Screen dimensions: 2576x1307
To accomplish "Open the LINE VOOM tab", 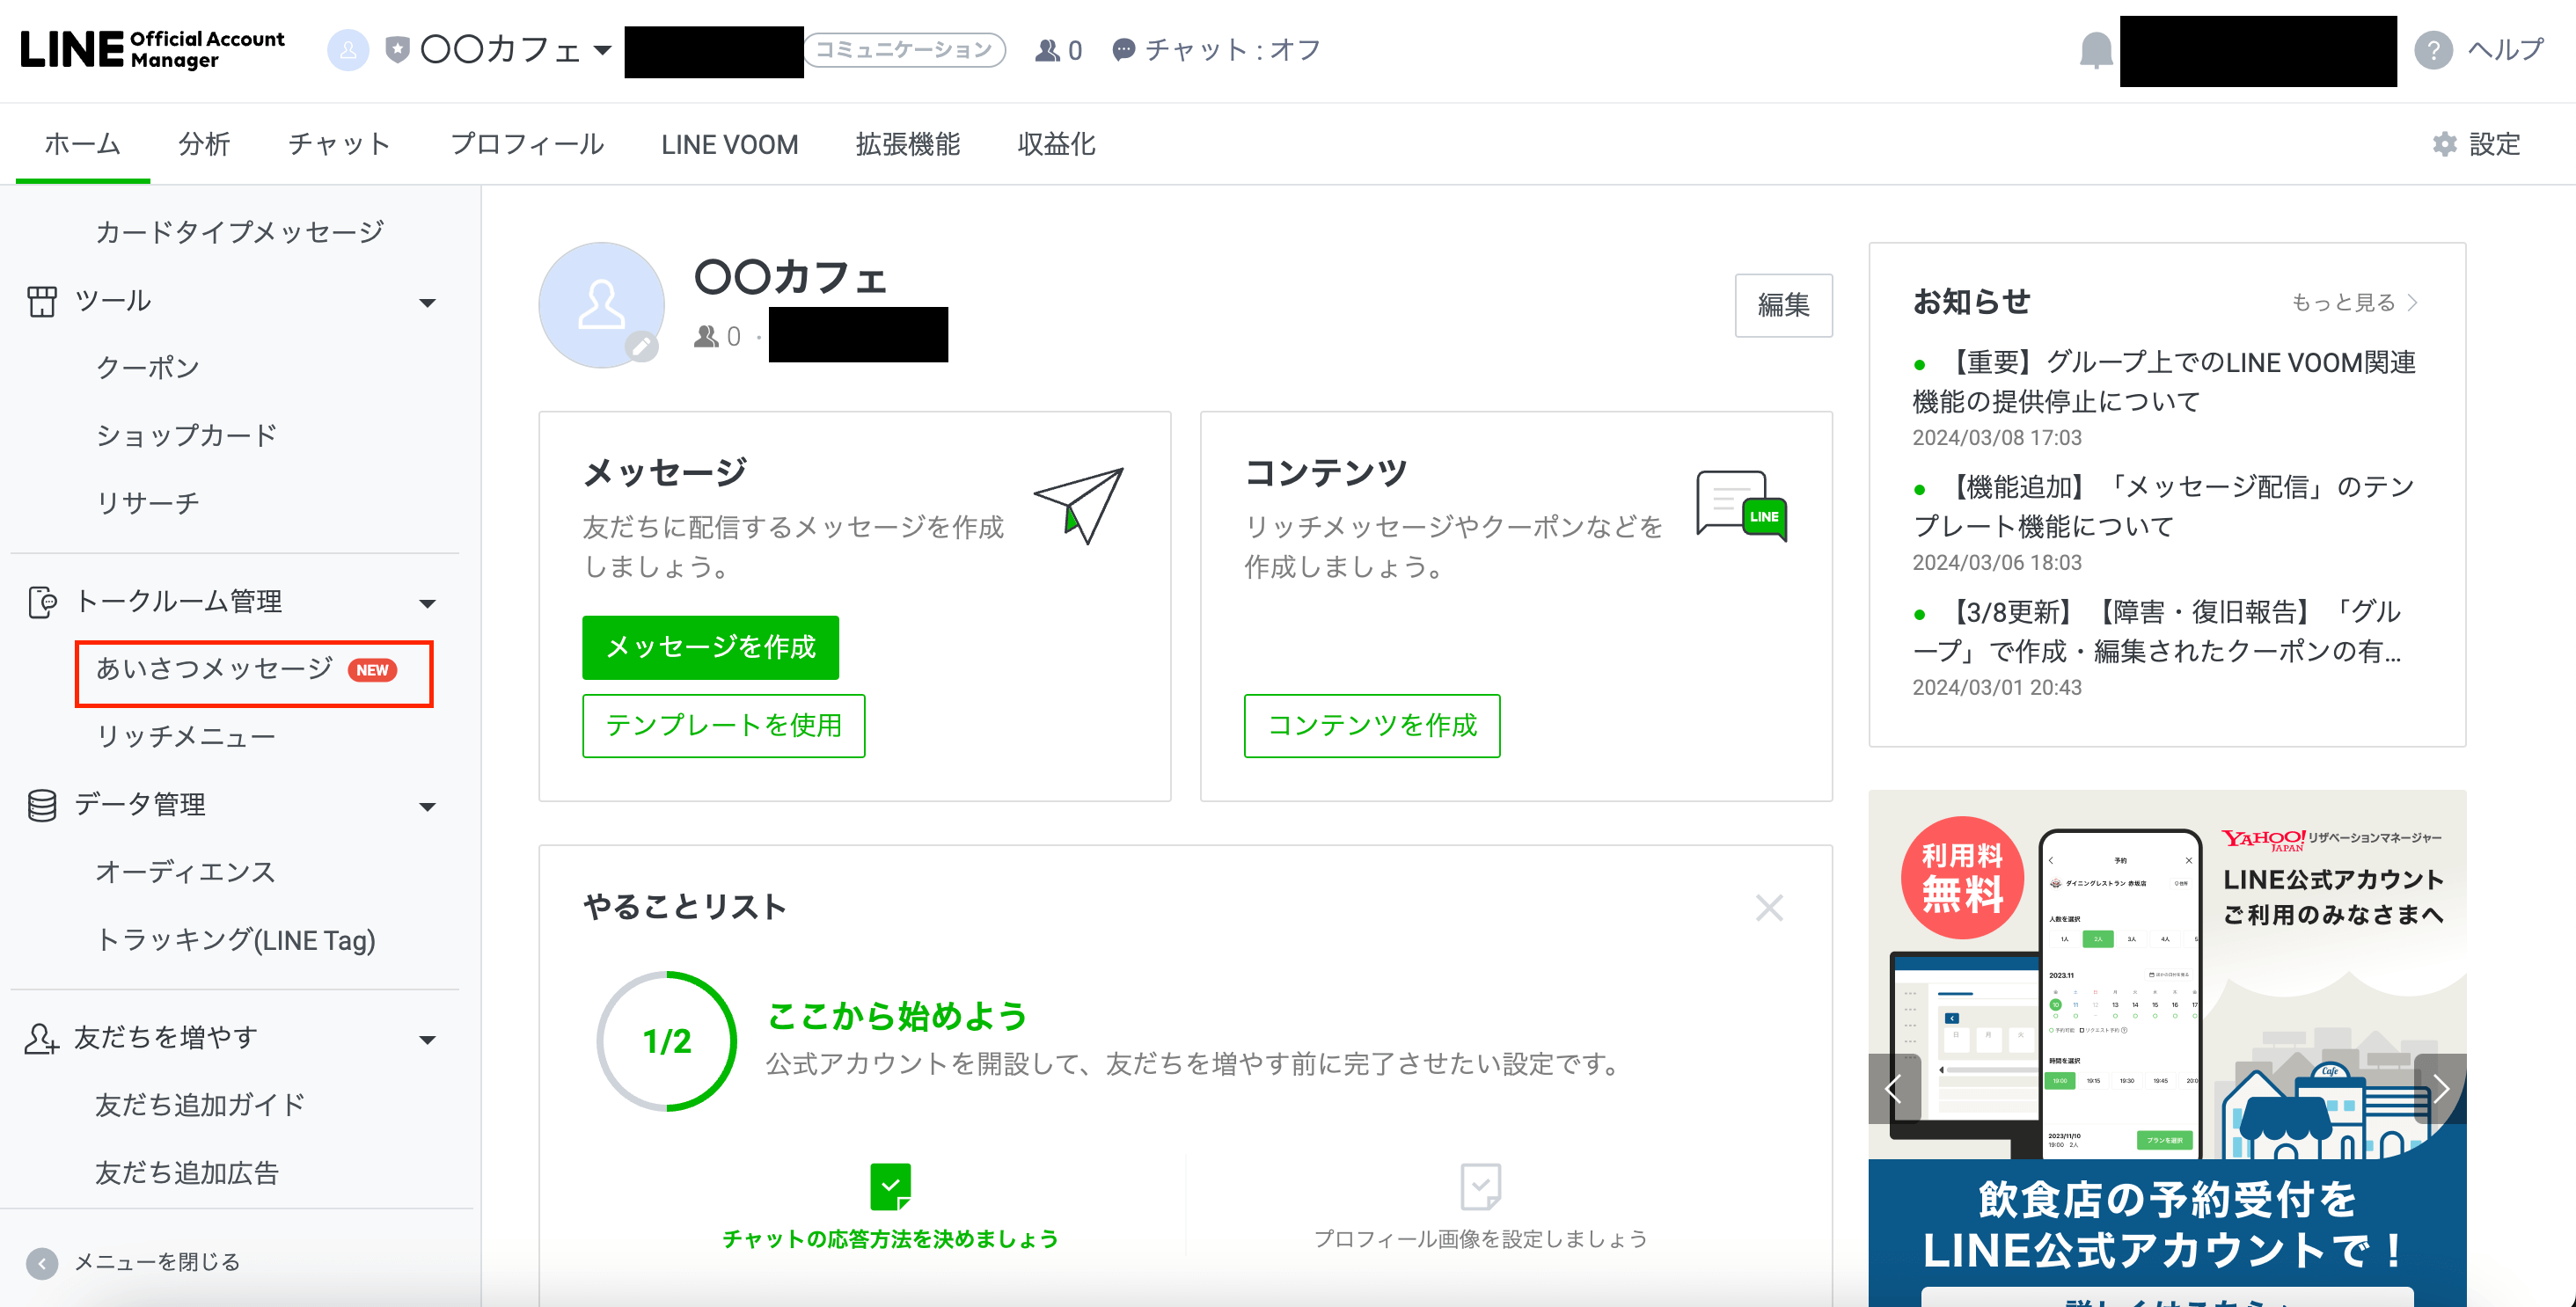I will click(x=729, y=144).
